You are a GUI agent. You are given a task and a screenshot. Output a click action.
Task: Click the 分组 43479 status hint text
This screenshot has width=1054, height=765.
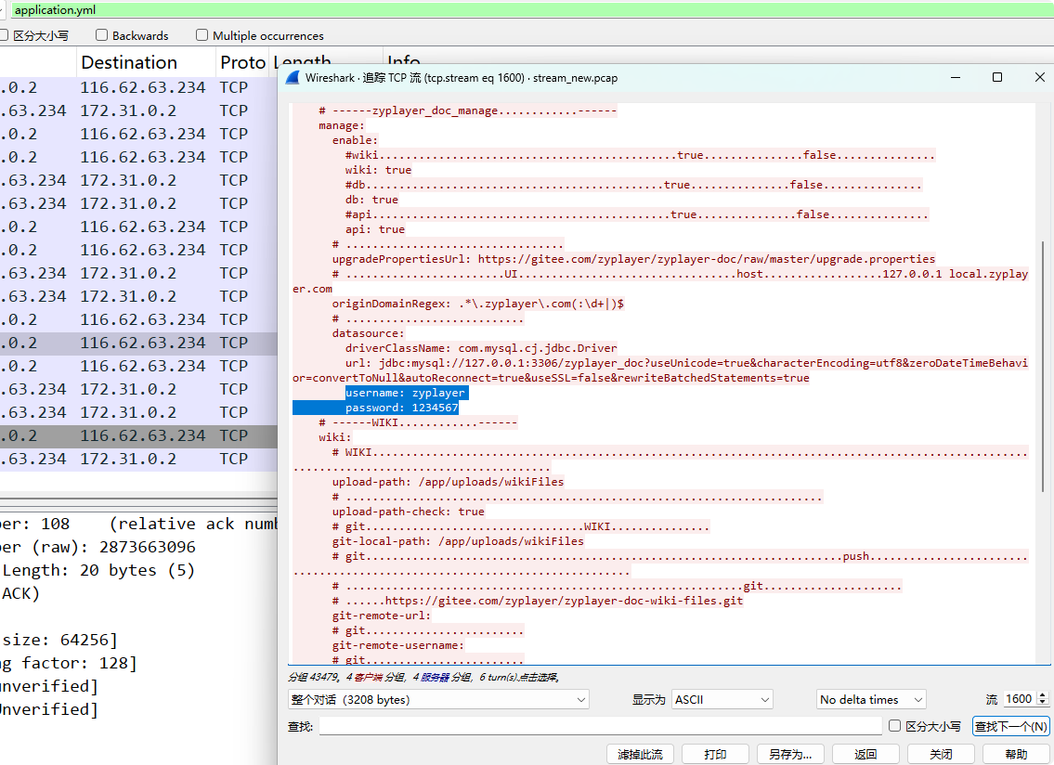click(423, 677)
